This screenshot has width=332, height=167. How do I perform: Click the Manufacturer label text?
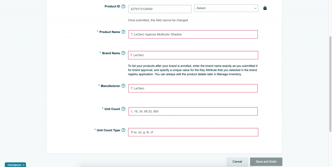tap(110, 86)
